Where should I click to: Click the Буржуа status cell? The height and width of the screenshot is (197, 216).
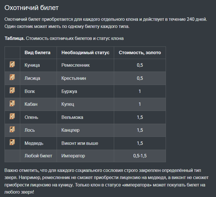(x=69, y=91)
